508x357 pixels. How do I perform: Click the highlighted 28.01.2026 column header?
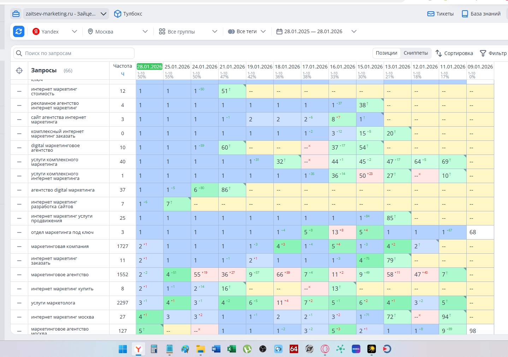click(x=149, y=67)
